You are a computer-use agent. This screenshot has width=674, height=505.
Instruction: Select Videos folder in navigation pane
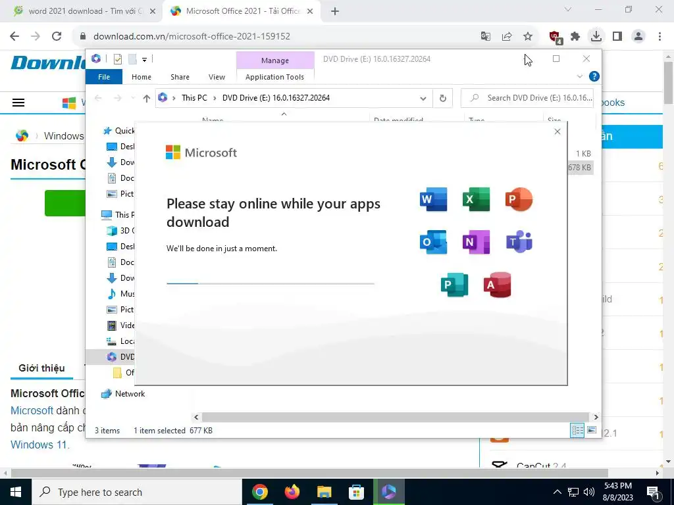(x=122, y=325)
